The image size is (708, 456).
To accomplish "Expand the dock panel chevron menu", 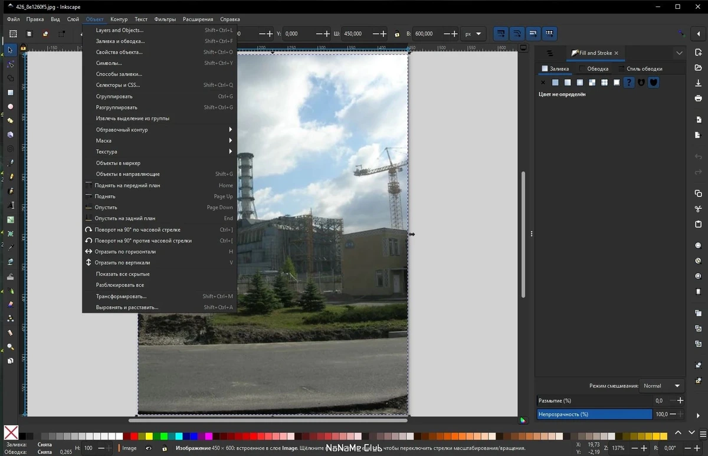I will tap(679, 53).
